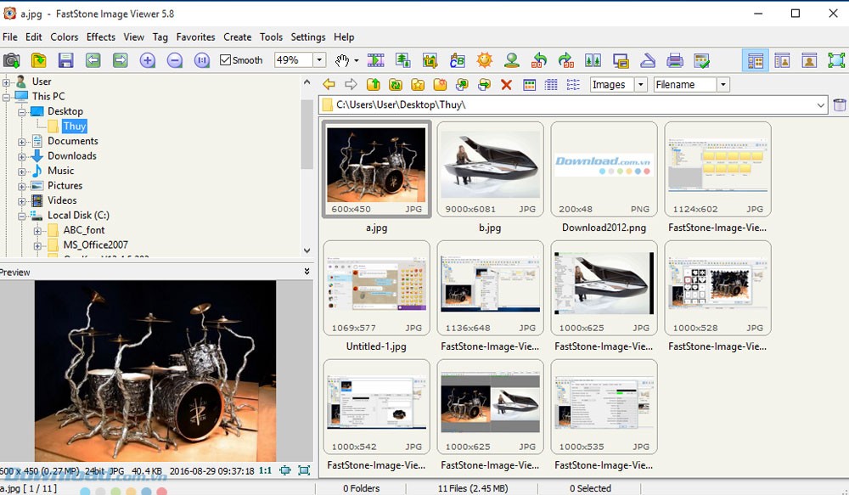Select the b.jpg thumbnail
The image size is (849, 495).
pyautogui.click(x=490, y=166)
